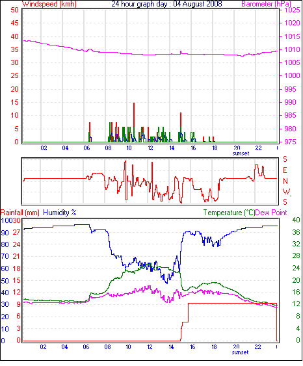This screenshot has width=303, height=366.
Task: Click hour 14 label under the windspeed graph
Action: coord(172,148)
